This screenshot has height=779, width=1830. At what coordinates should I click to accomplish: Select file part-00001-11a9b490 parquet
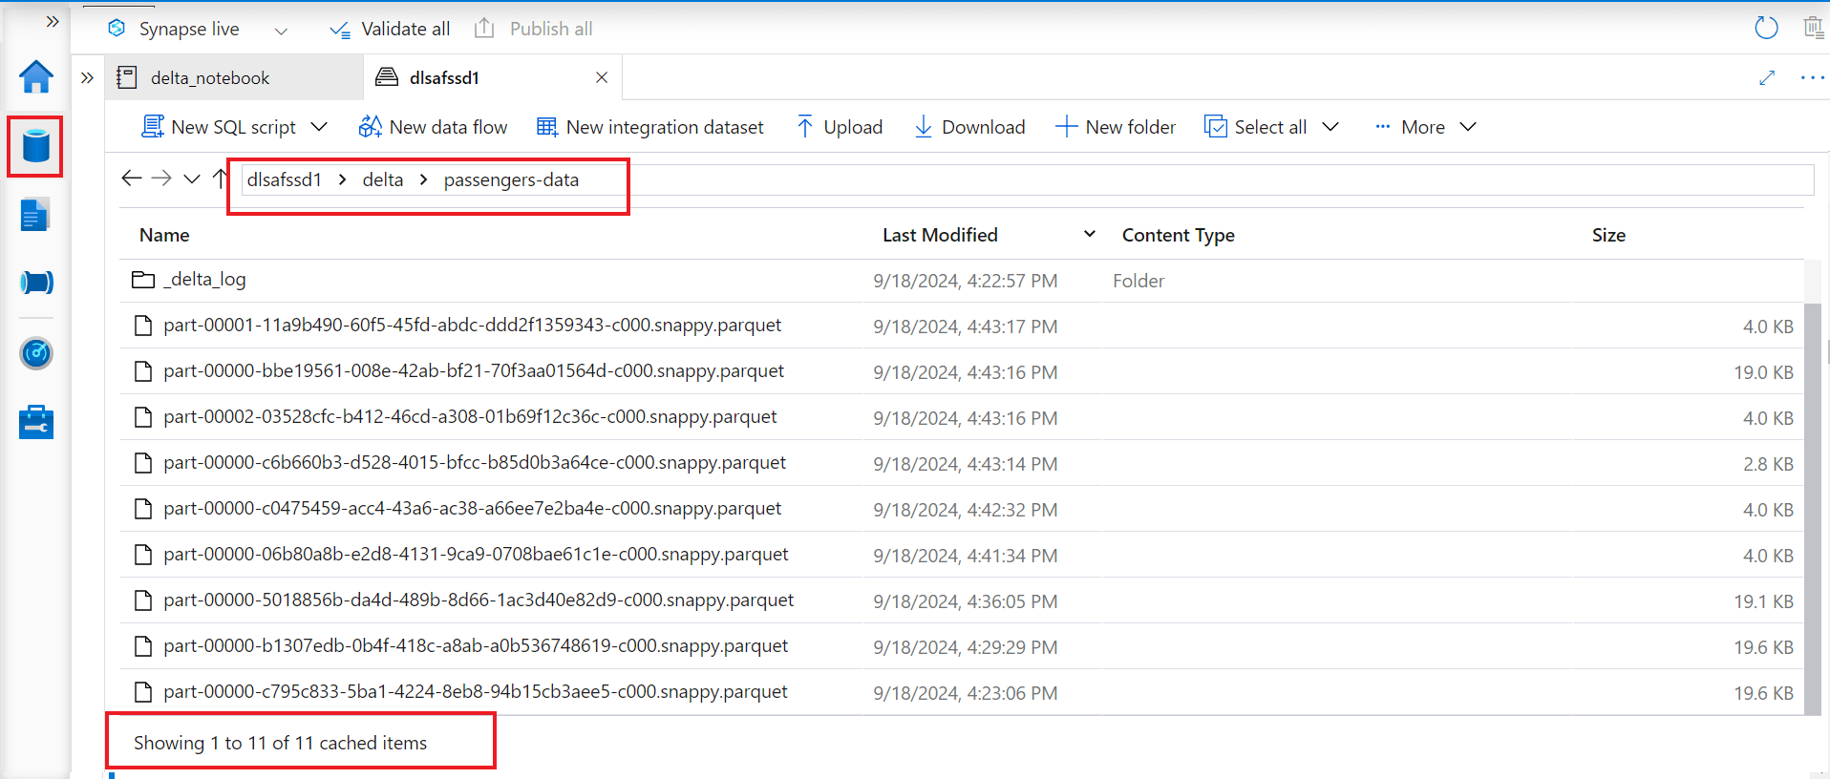(472, 326)
